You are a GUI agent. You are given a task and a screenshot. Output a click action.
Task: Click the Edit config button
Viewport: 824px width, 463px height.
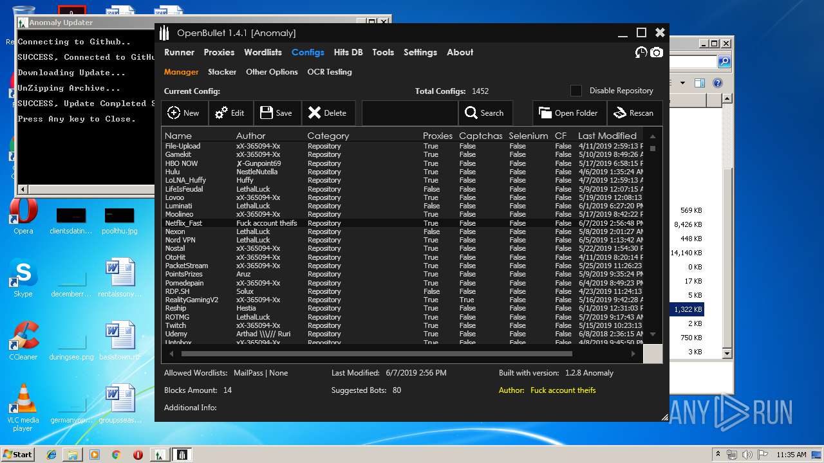pyautogui.click(x=230, y=113)
